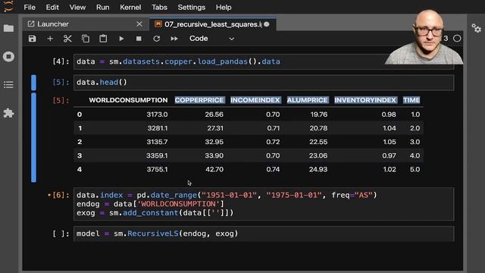Paste cell from clipboard
This screenshot has height=273, width=485.
103,39
